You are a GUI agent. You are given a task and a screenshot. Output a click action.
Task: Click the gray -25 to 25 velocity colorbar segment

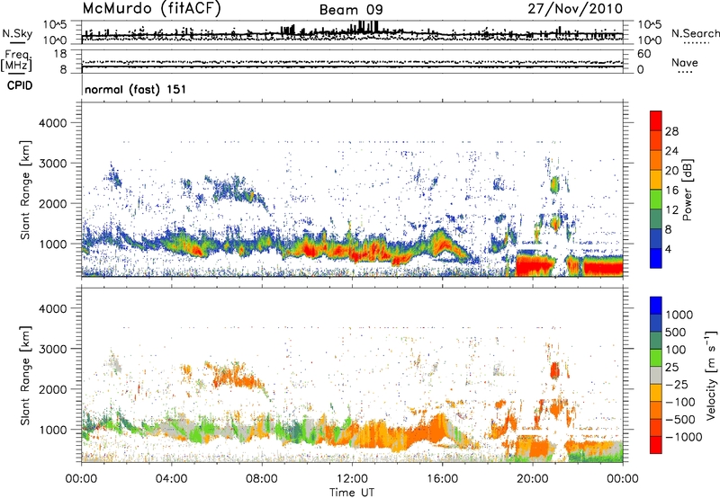[656, 375]
